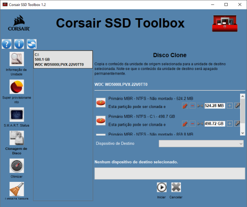247x207 pixels.
Task: Click the plus button for 524.28 MB partition
Action: (x=230, y=105)
